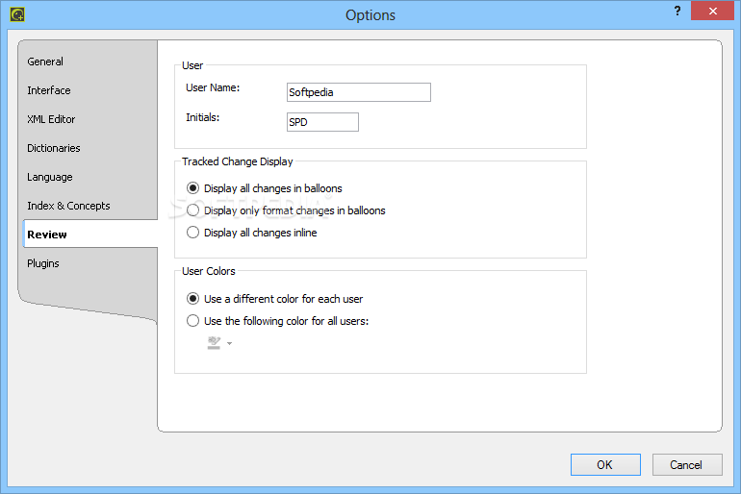Click the help question mark icon

pyautogui.click(x=677, y=11)
